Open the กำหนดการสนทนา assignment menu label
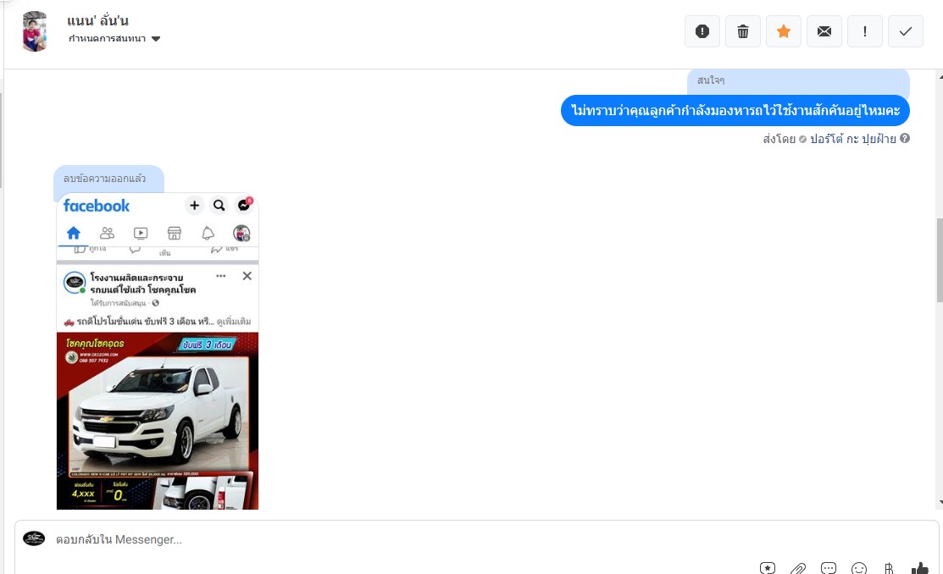The height and width of the screenshot is (574, 943). pos(107,38)
